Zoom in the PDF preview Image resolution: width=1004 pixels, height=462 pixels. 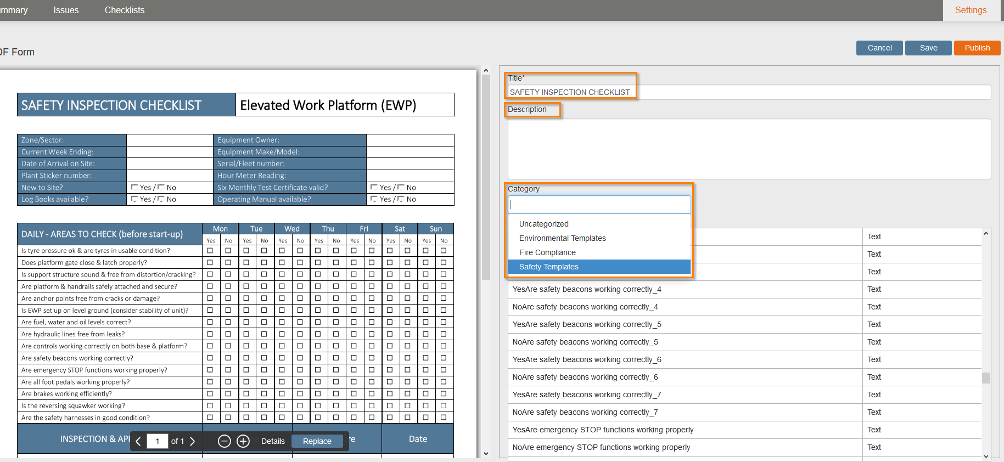(x=243, y=442)
